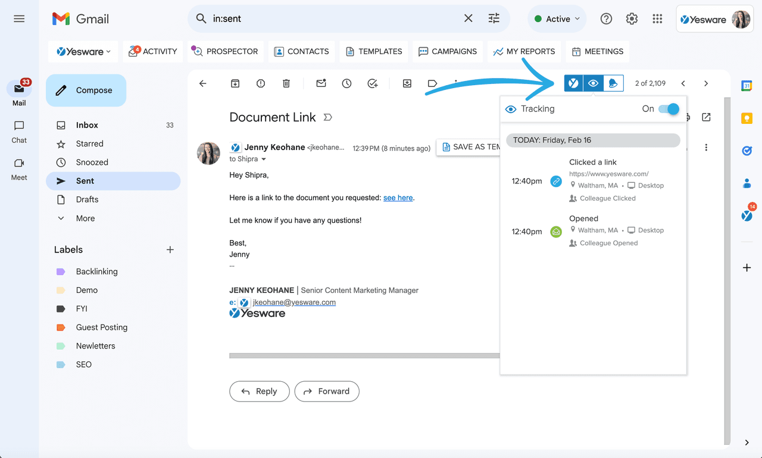Click the Yesware Y icon in toolbar
Screen dimensions: 762x458
tap(574, 83)
